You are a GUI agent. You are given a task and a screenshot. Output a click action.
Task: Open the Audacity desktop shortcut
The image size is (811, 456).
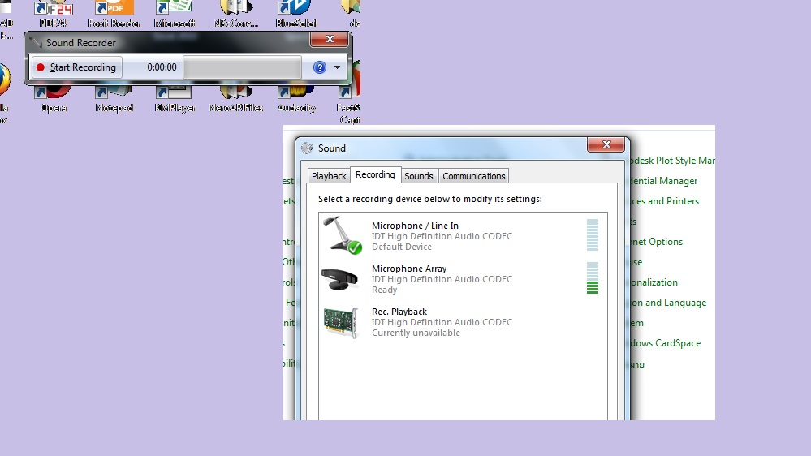[296, 99]
